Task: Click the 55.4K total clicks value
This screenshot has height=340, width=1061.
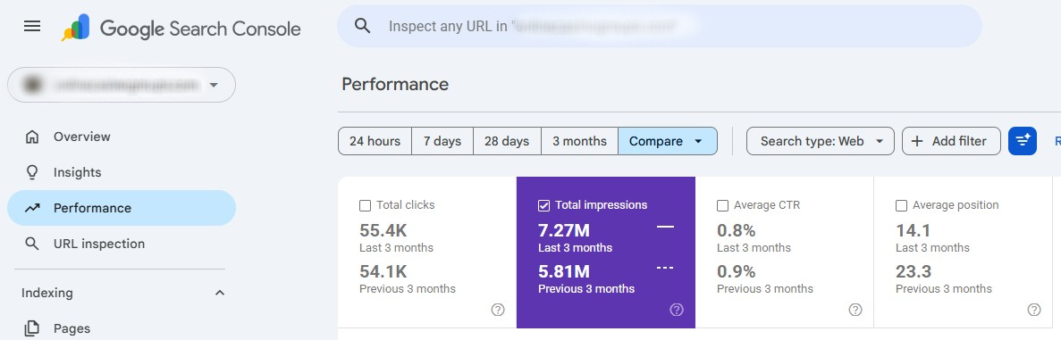Action: pyautogui.click(x=383, y=230)
